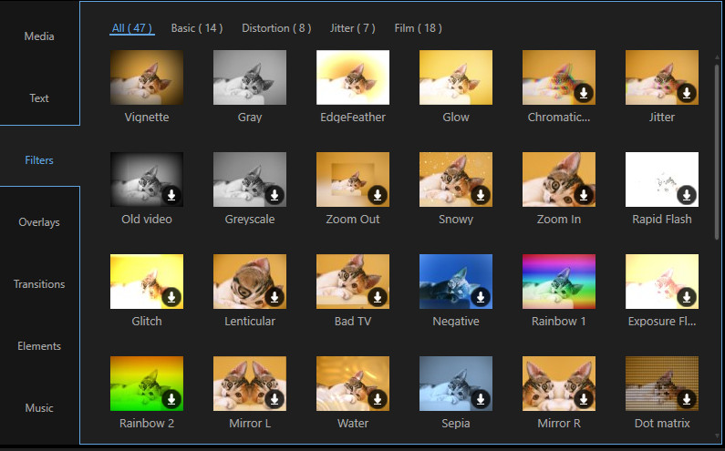Select the Vignette filter thumbnail
The image size is (725, 451).
pyautogui.click(x=147, y=77)
